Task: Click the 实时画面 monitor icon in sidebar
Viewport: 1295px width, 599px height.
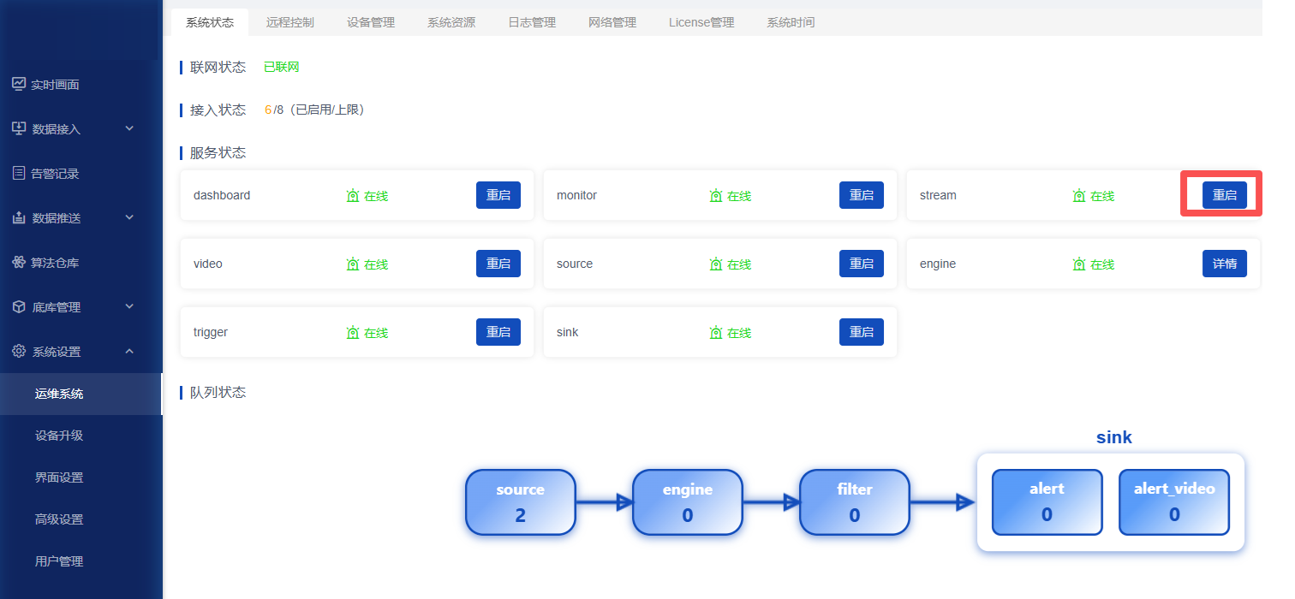Action: coord(19,84)
